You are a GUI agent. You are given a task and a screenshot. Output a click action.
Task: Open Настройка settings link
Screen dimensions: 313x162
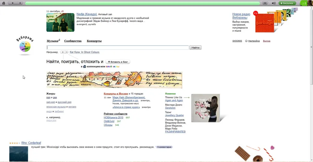point(254,41)
